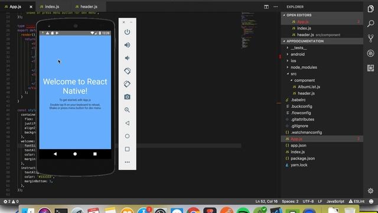Rotate the emulator right
Viewport: 378px width, 213px height.
(127, 84)
